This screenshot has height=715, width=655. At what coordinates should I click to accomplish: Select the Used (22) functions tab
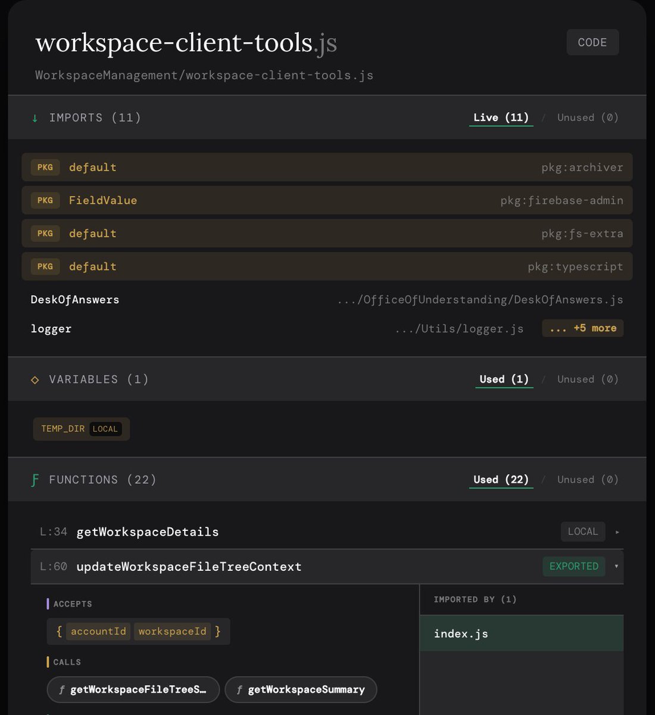click(501, 479)
